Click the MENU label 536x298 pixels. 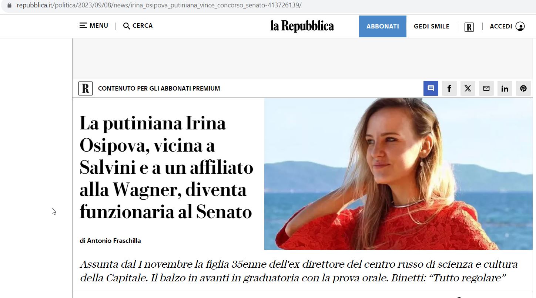point(99,26)
